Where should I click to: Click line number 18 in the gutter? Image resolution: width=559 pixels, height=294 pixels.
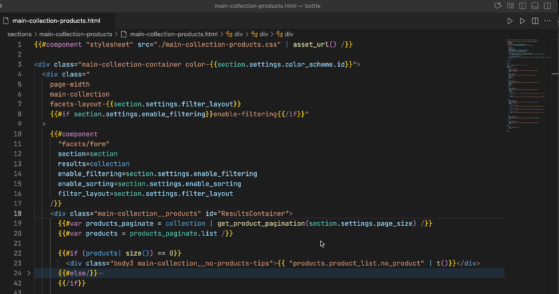coord(17,213)
